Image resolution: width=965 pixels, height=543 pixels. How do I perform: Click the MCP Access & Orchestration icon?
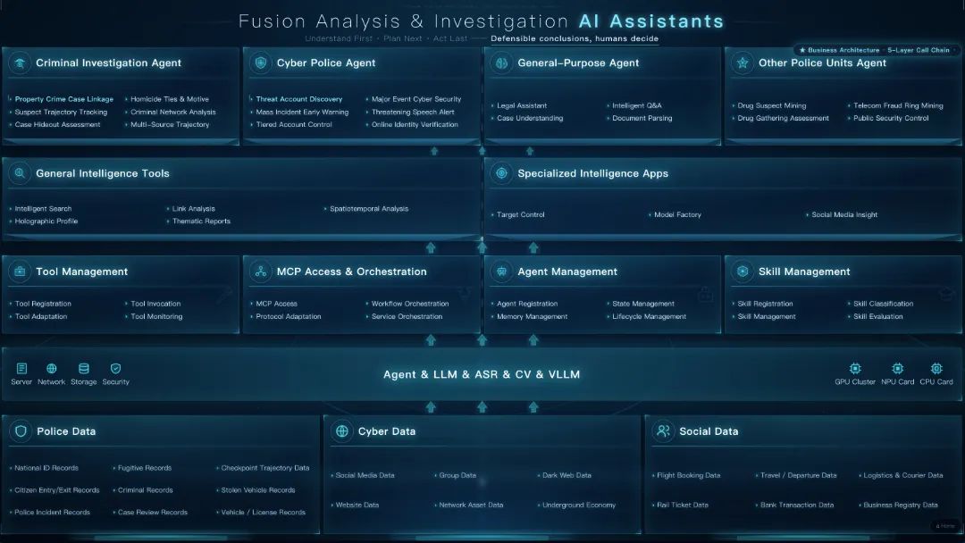point(261,271)
